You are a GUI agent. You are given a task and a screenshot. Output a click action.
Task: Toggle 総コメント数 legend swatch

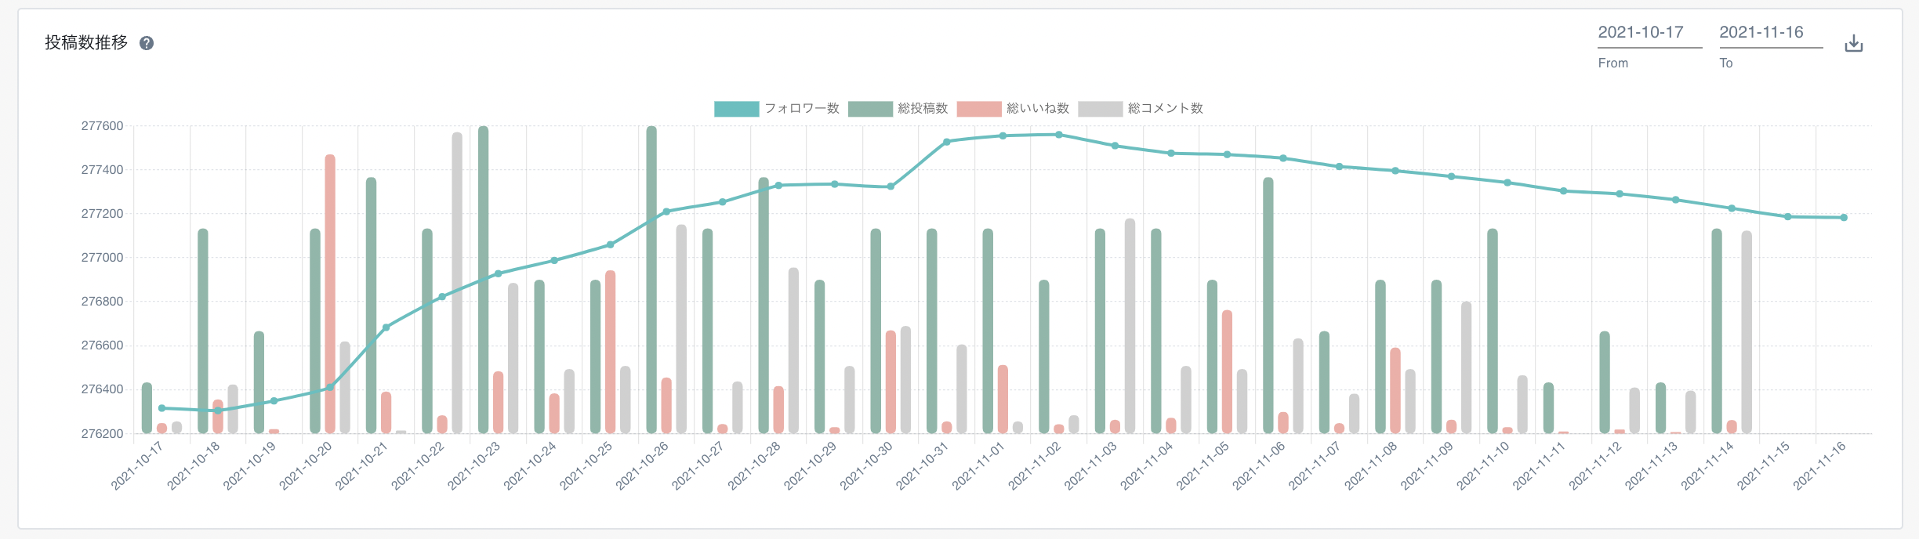tap(1100, 109)
